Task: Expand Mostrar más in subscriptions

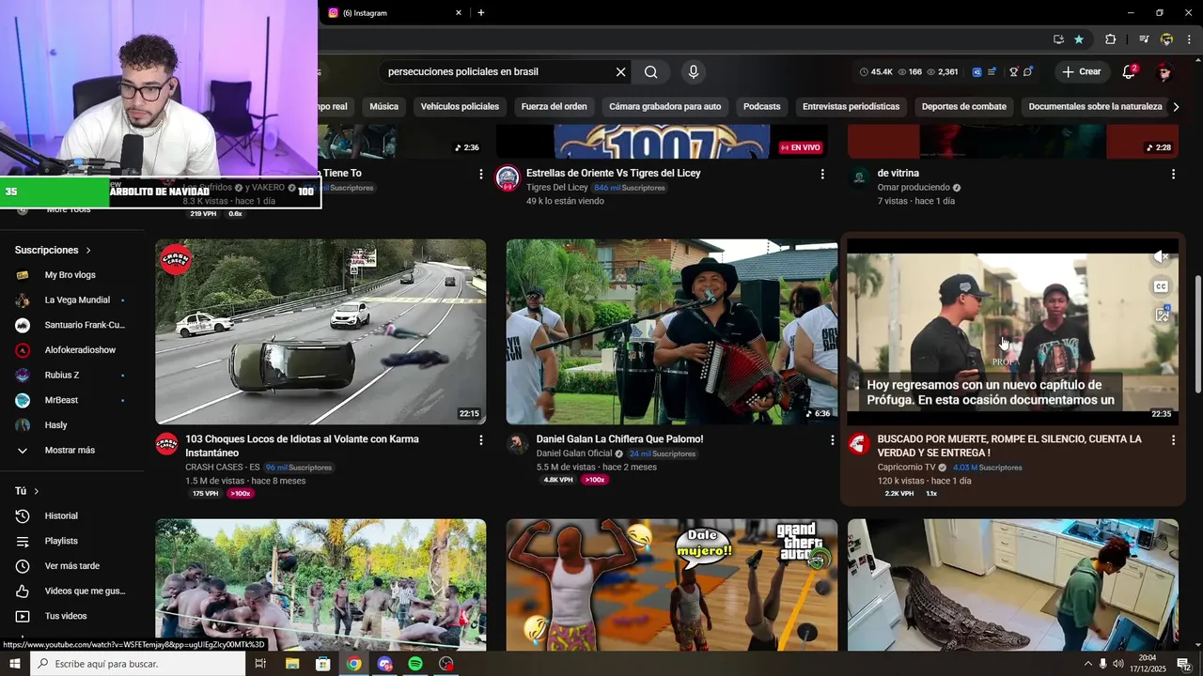Action: [x=70, y=451]
